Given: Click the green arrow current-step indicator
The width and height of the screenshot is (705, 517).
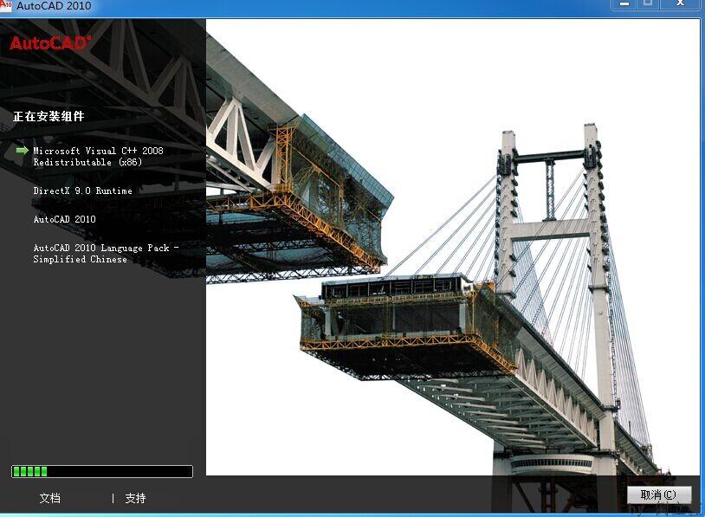Looking at the screenshot, I should tap(22, 150).
